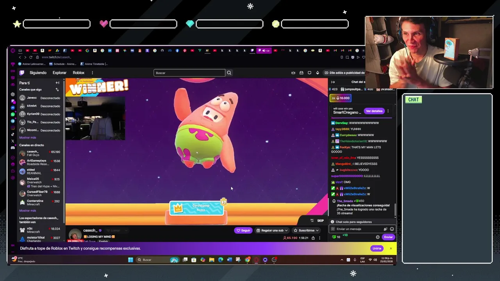Click the Ver detalles prediction button
This screenshot has width=500, height=281.
pyautogui.click(x=374, y=111)
